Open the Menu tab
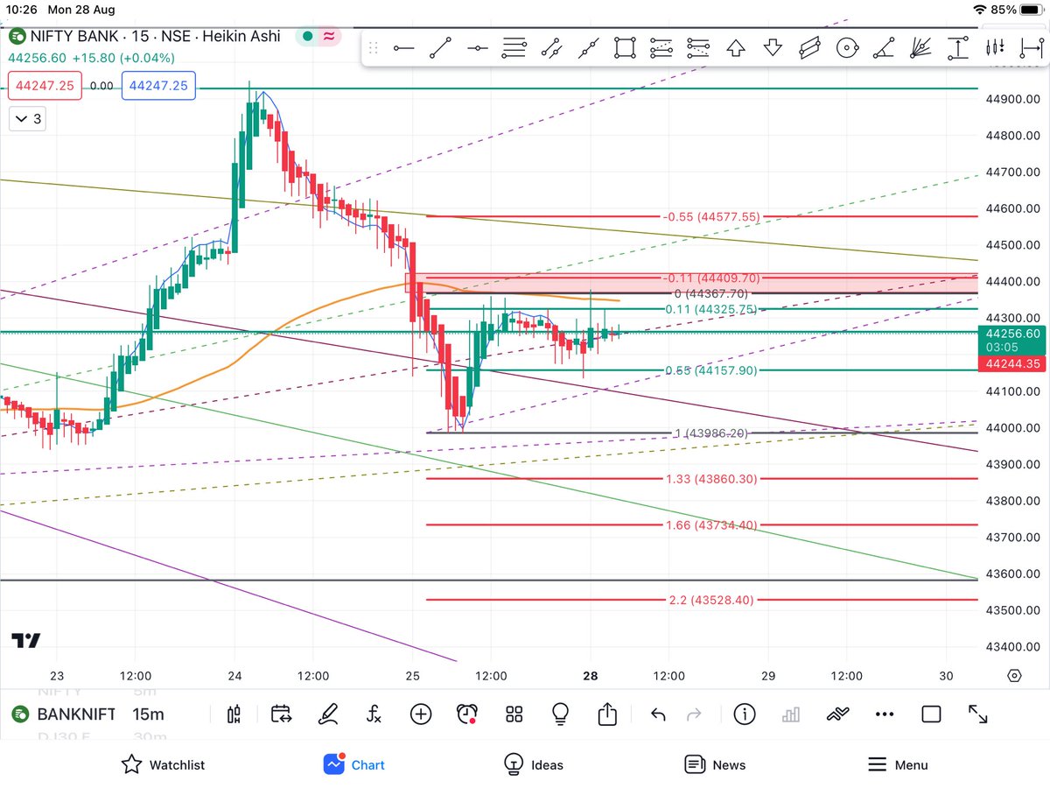The height and width of the screenshot is (788, 1050). tap(898, 764)
